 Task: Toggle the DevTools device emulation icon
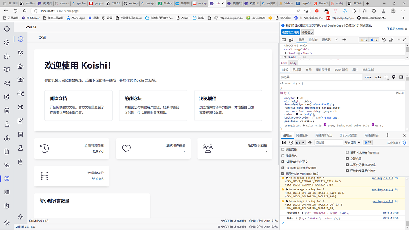tap(291, 40)
